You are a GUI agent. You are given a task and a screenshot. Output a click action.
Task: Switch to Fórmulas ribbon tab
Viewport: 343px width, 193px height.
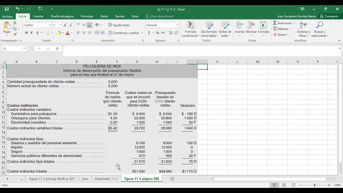click(x=87, y=16)
